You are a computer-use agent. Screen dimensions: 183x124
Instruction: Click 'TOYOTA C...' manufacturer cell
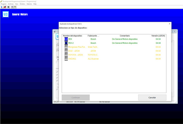(x=93, y=55)
